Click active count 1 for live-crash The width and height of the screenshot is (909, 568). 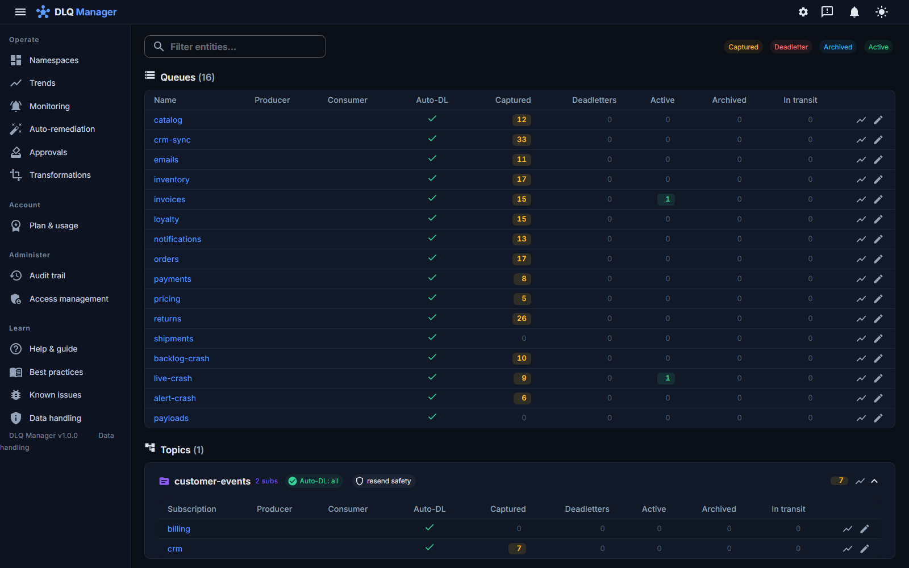[x=667, y=378]
